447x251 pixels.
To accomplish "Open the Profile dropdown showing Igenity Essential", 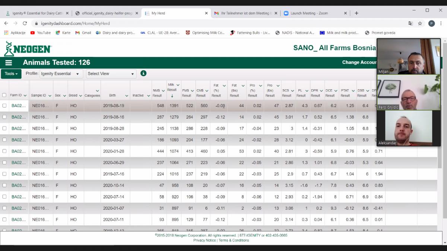I will point(61,74).
